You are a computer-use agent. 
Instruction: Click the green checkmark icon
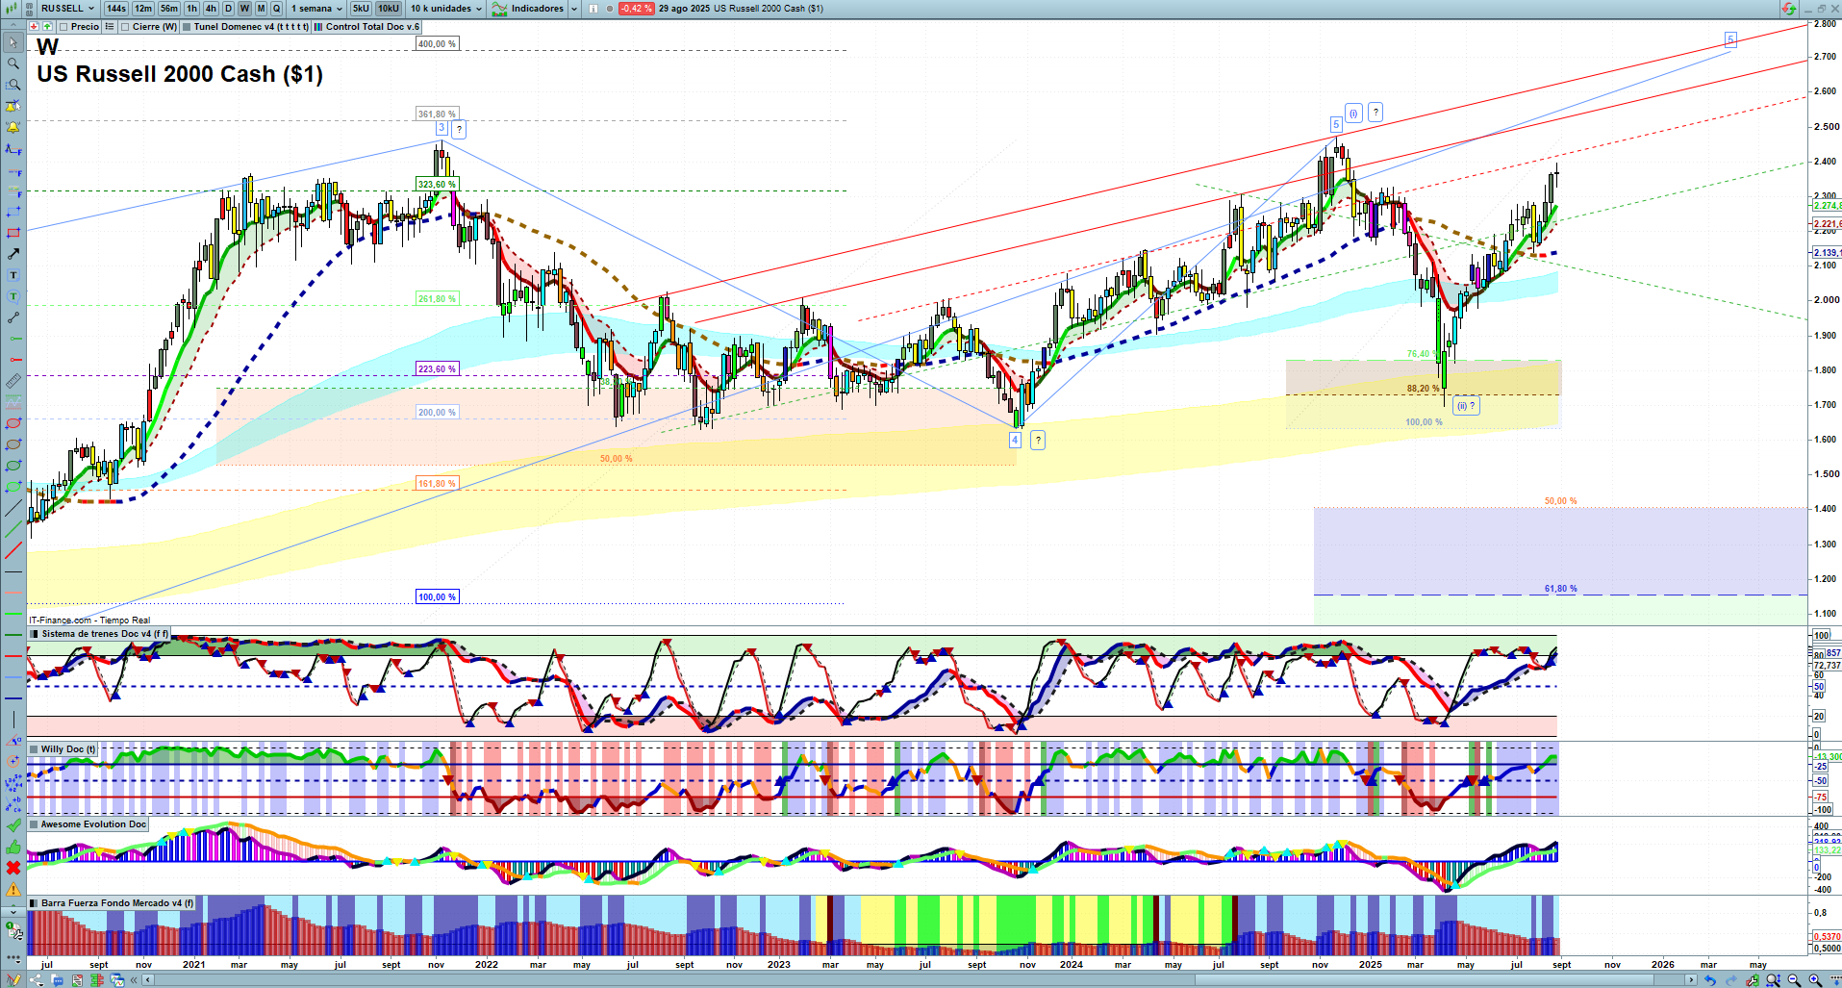13,825
